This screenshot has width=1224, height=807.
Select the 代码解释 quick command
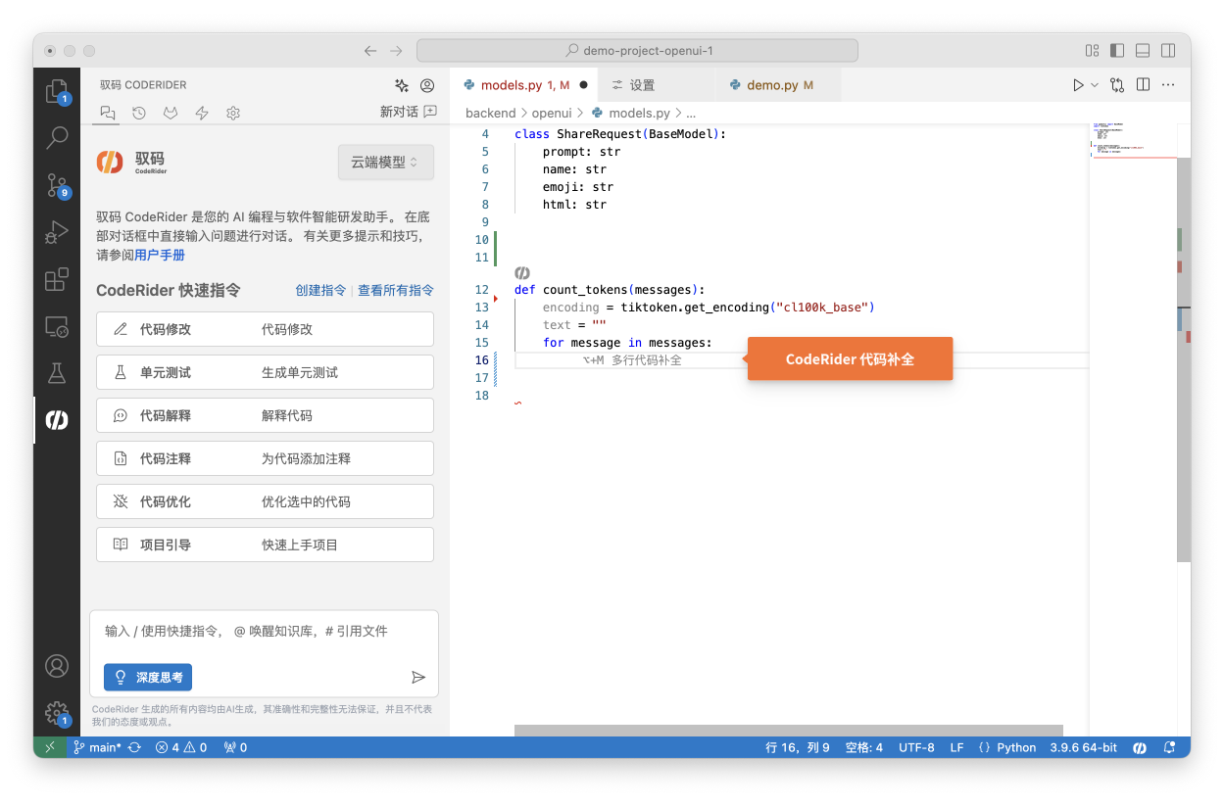tap(265, 415)
